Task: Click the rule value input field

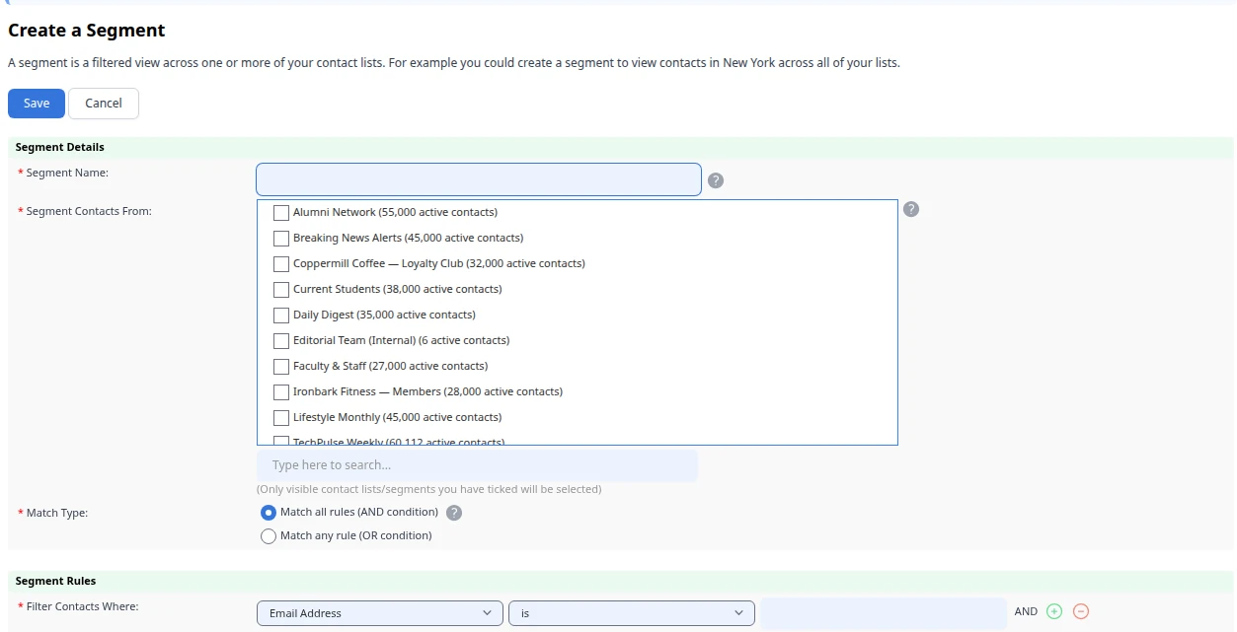Action: [884, 613]
